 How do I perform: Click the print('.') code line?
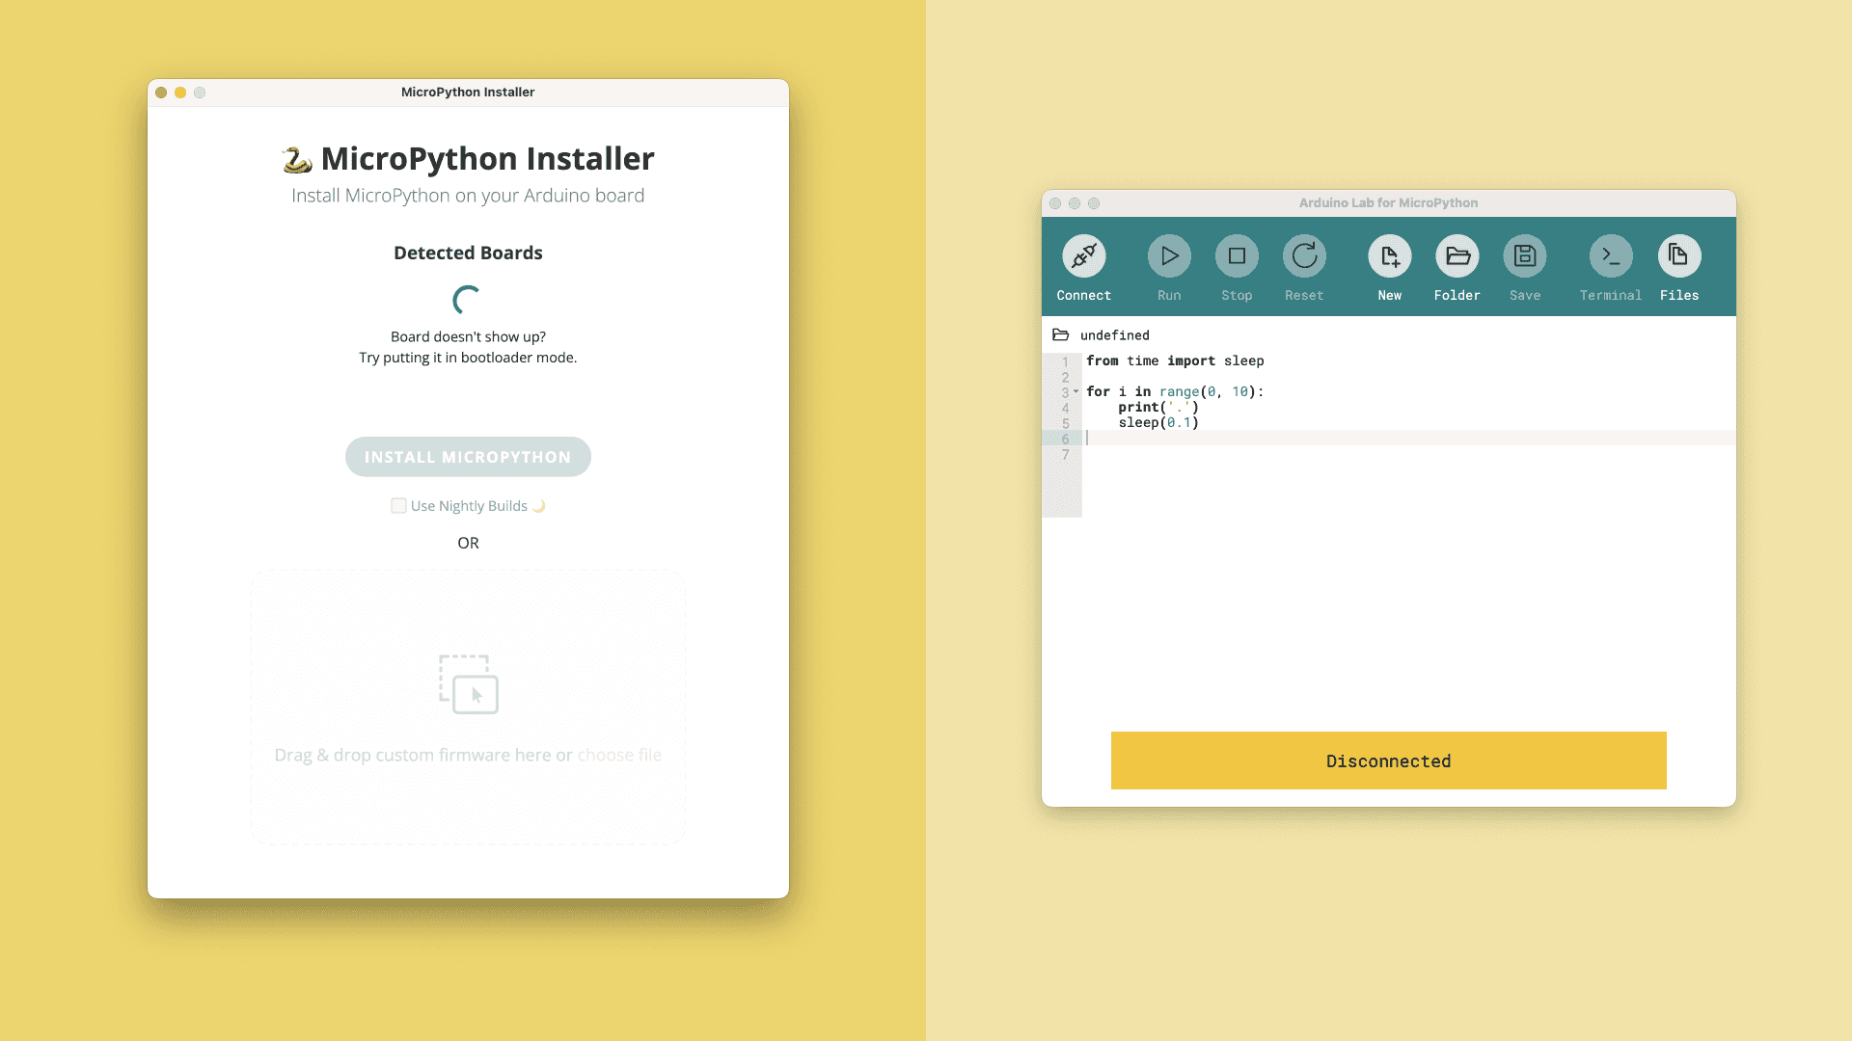[x=1158, y=407]
